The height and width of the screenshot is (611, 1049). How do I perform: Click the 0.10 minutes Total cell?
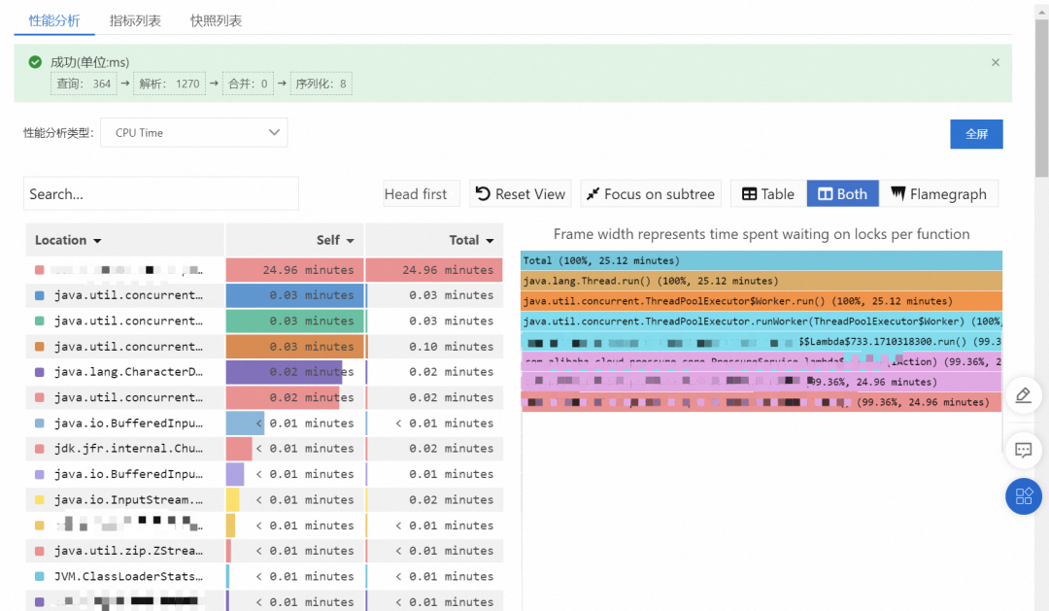coord(435,347)
